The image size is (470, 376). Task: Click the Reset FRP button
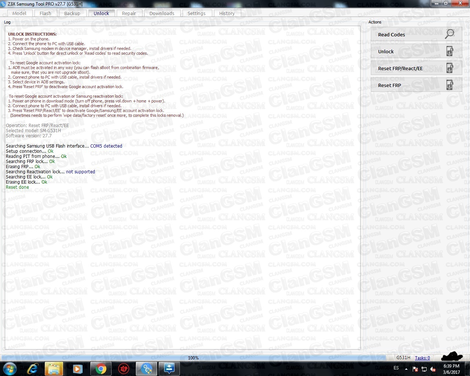pos(416,85)
